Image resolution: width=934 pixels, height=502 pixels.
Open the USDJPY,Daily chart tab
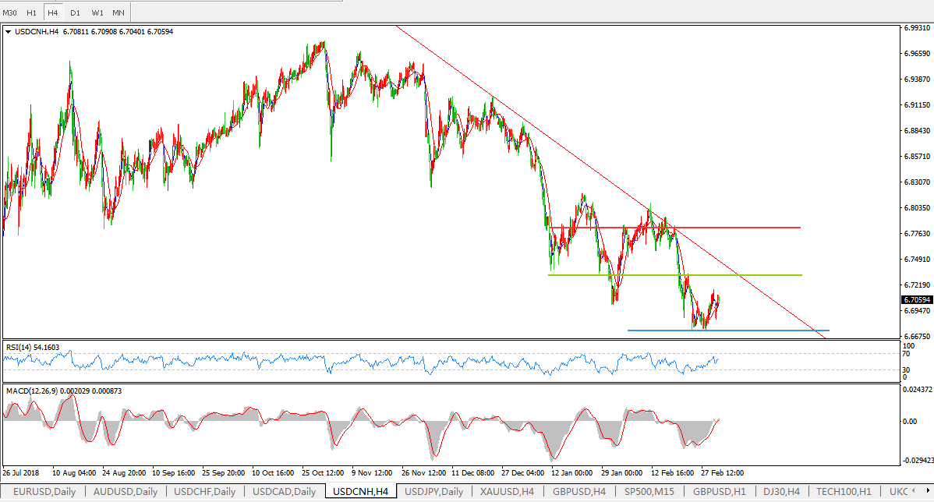[x=433, y=491]
